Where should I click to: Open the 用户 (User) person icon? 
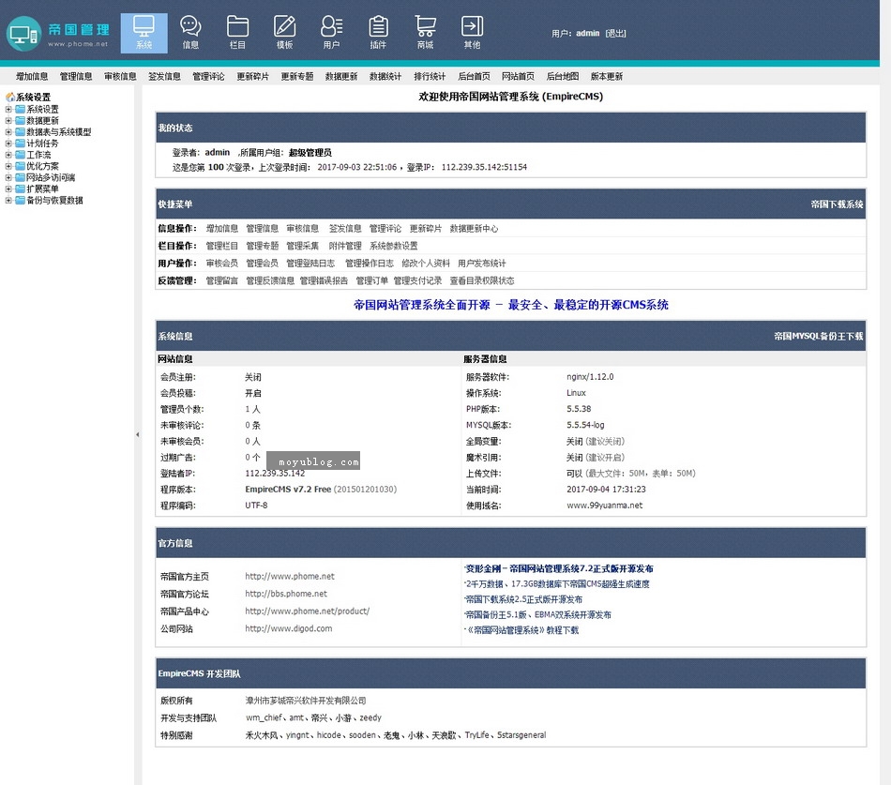(x=331, y=33)
